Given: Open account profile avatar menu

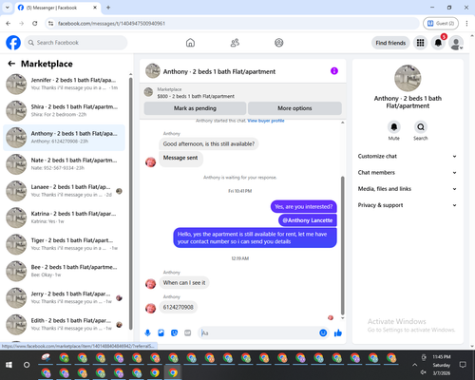Looking at the screenshot, I should click(x=456, y=43).
